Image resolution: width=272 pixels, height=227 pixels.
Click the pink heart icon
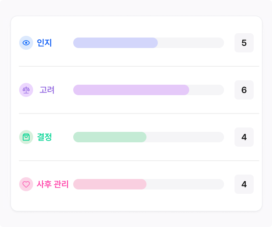pos(26,184)
